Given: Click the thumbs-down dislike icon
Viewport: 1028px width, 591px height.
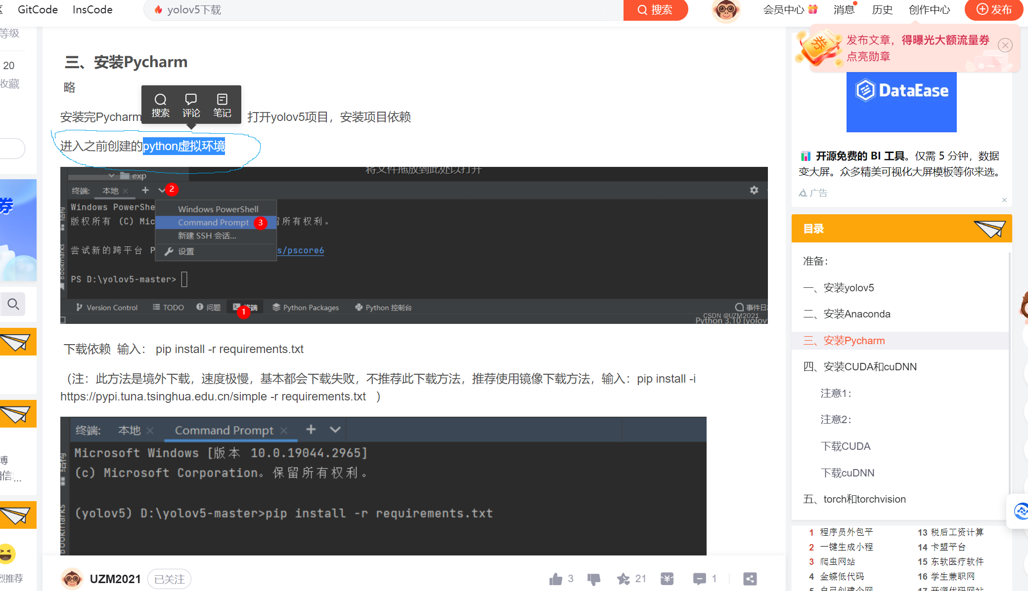Looking at the screenshot, I should click(x=594, y=579).
